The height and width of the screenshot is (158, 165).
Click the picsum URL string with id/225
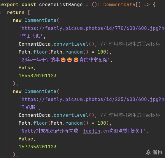coord(92,99)
